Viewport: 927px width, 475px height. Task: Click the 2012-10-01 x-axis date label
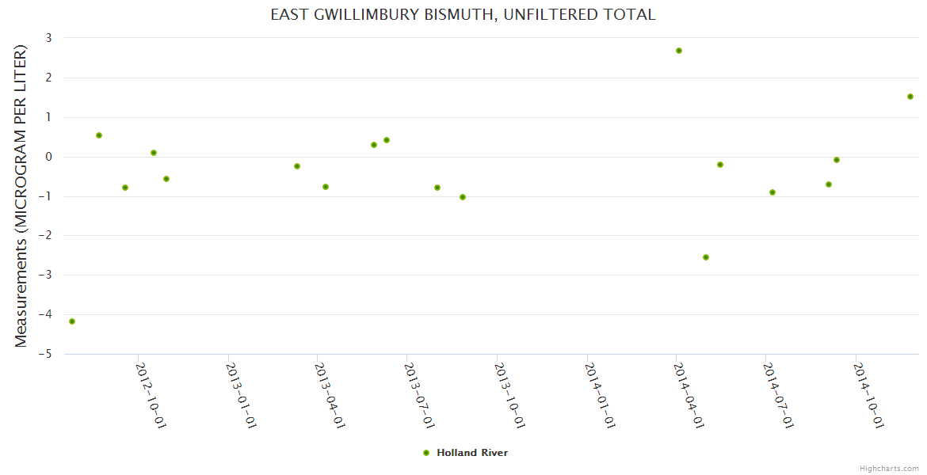pyautogui.click(x=151, y=394)
